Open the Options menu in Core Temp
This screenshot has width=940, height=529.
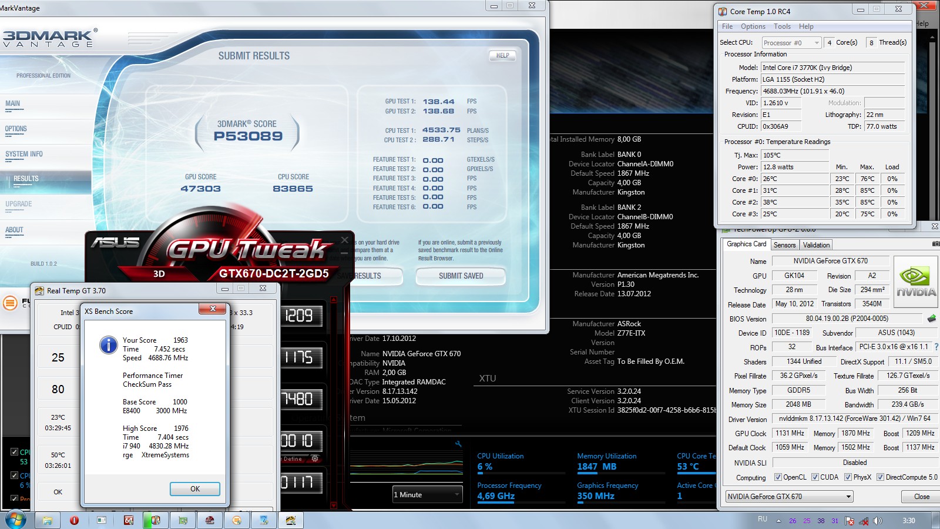click(753, 26)
